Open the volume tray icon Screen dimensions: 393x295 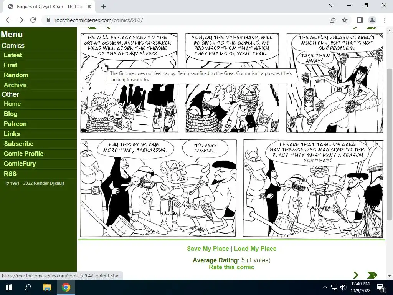point(343,287)
